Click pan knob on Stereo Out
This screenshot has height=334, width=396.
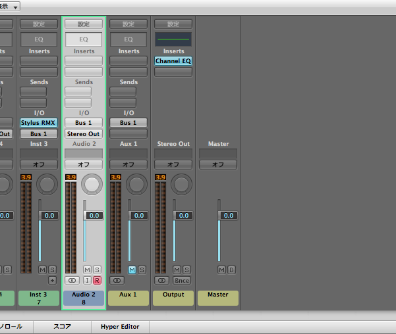tap(181, 184)
